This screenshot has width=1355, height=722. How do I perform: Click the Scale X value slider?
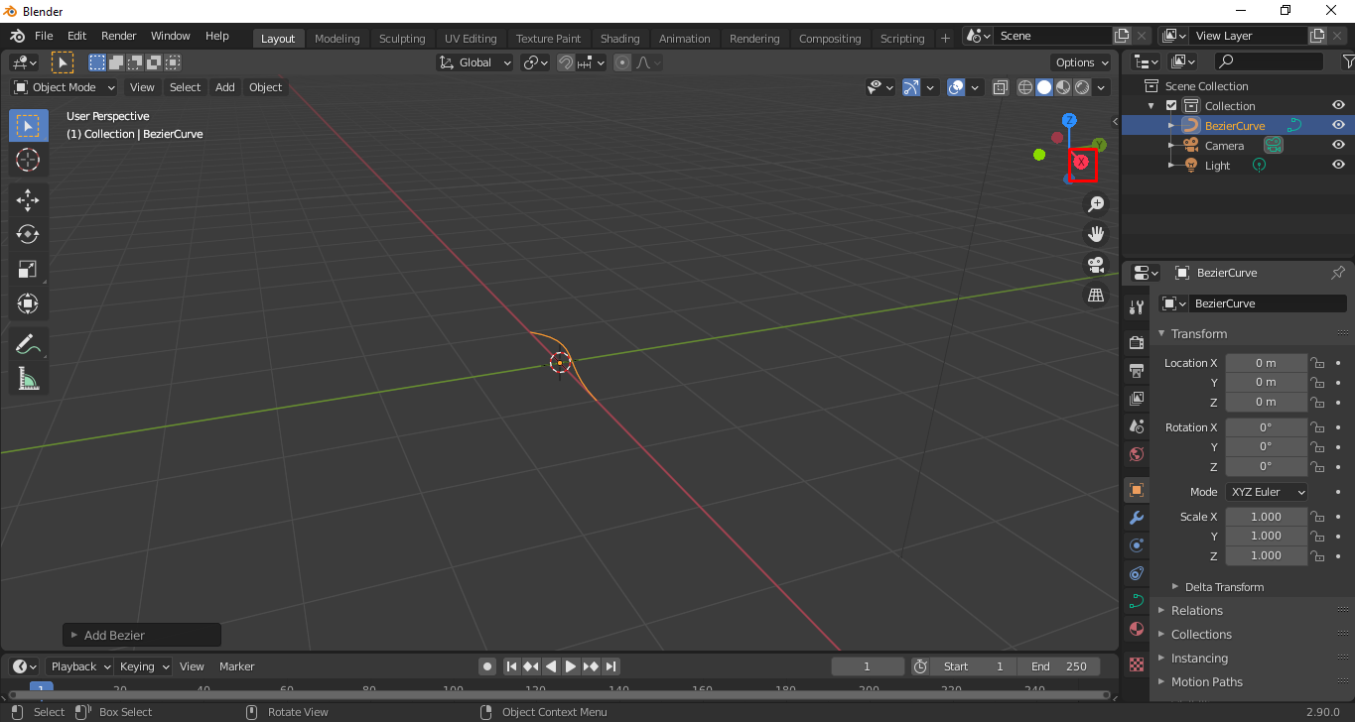(x=1266, y=516)
